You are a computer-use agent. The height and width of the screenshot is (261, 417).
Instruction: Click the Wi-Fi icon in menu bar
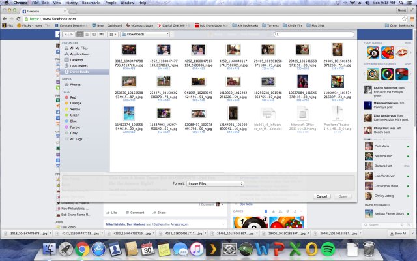[x=352, y=3]
